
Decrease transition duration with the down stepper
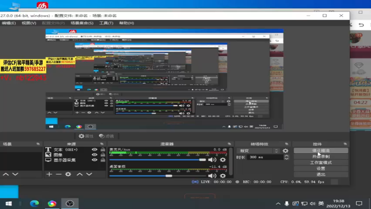(x=287, y=158)
